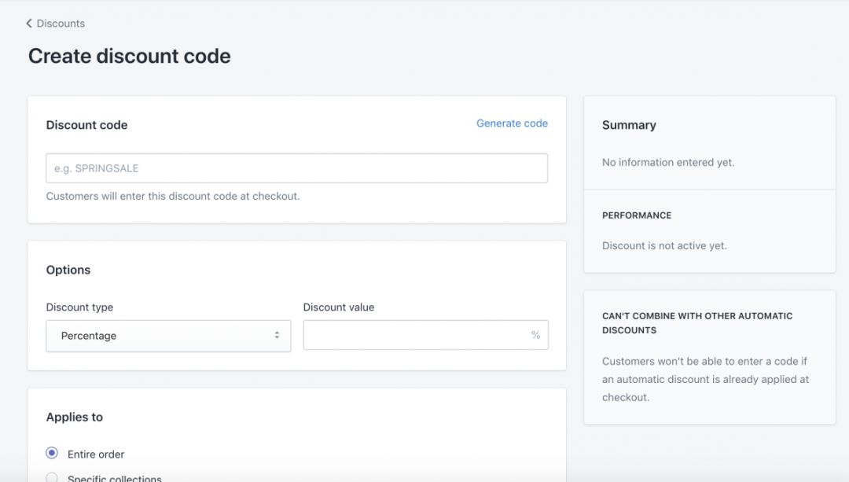The image size is (849, 482).
Task: Select the Entire order radio button
Action: pyautogui.click(x=52, y=454)
